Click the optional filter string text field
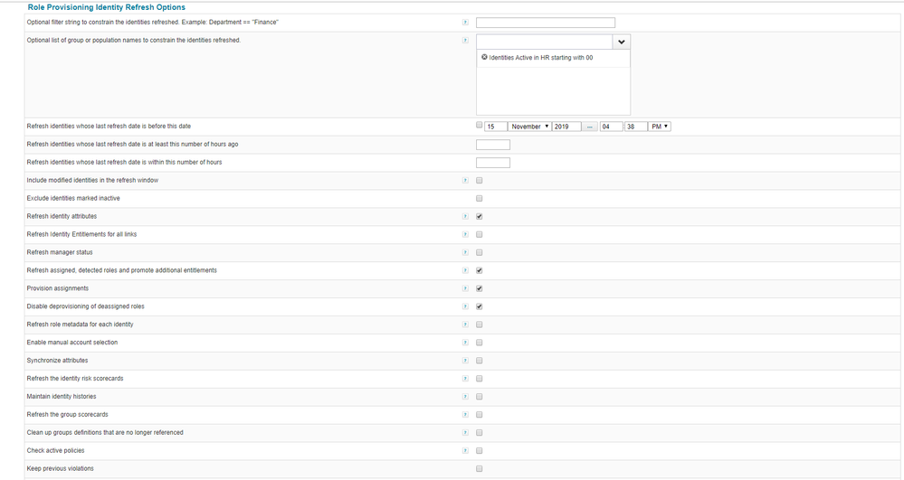Image resolution: width=904 pixels, height=480 pixels. [545, 23]
